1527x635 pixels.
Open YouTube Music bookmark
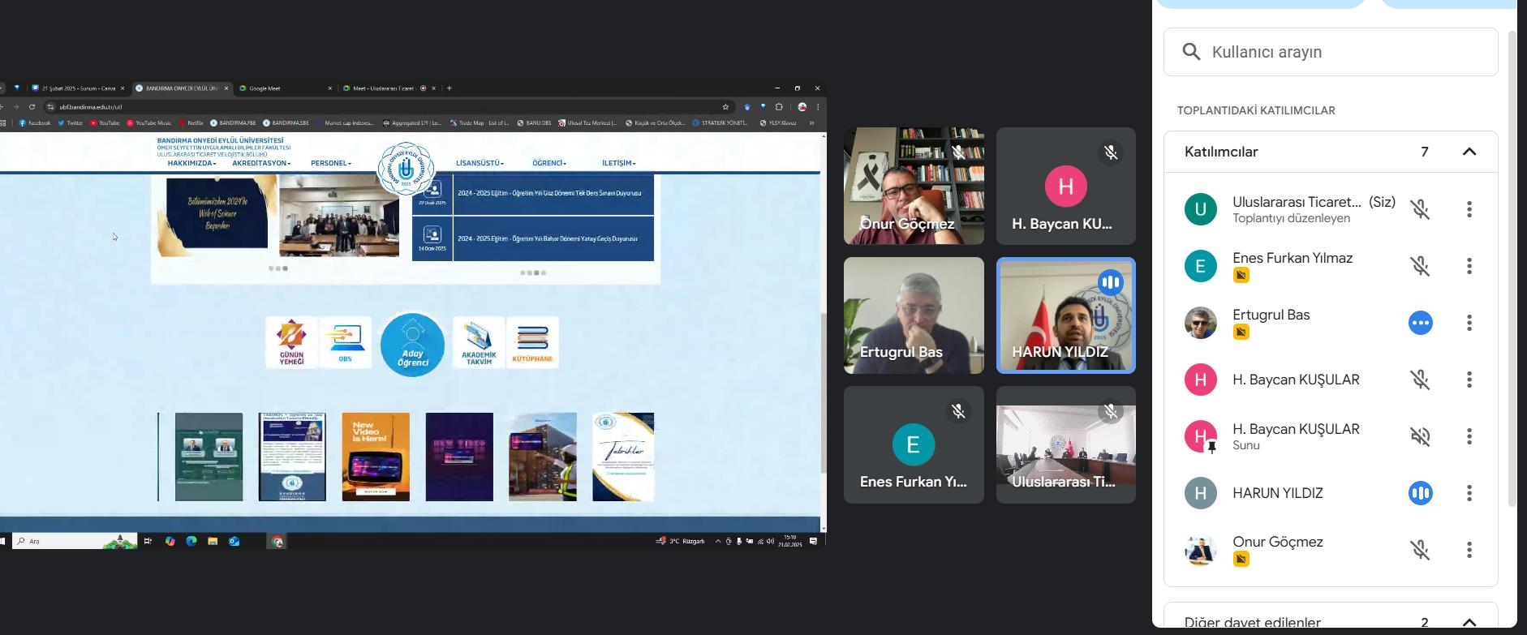[149, 123]
